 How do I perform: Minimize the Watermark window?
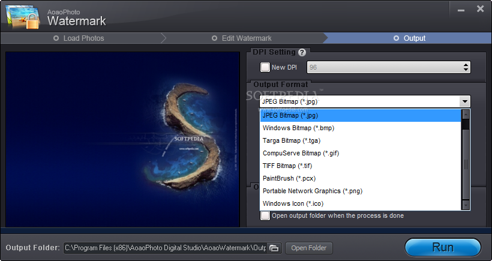pos(461,10)
